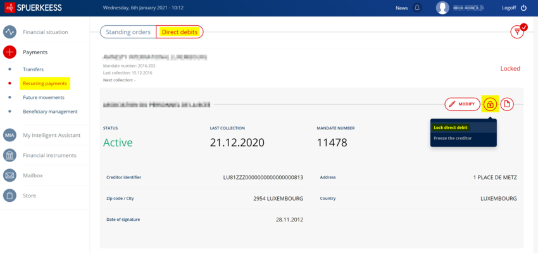Click the Mailbox label
The image size is (538, 253).
(33, 175)
